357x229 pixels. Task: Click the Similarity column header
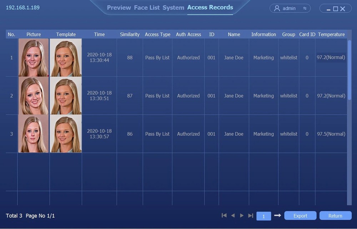(x=130, y=34)
